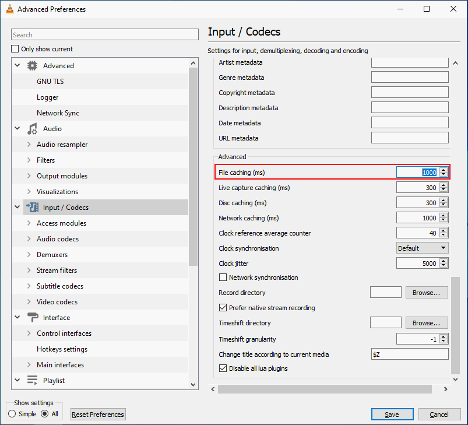Expand Output modules node
468x425 pixels.
pos(29,176)
